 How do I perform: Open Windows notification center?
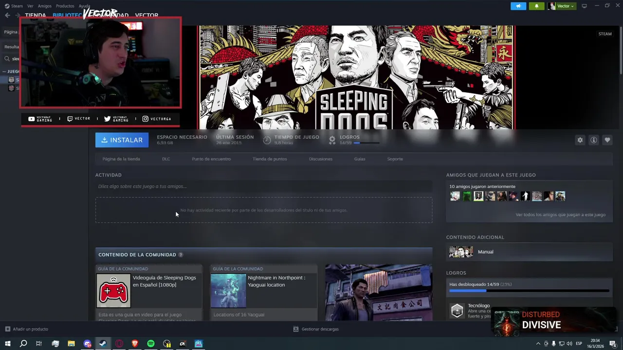[x=613, y=344]
